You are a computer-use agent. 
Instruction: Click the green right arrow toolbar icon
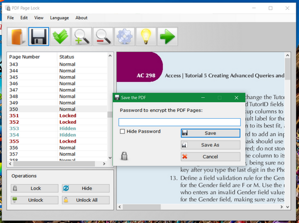pos(167,36)
